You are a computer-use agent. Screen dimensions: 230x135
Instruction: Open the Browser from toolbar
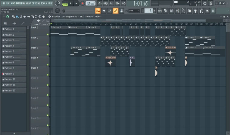(184, 11)
